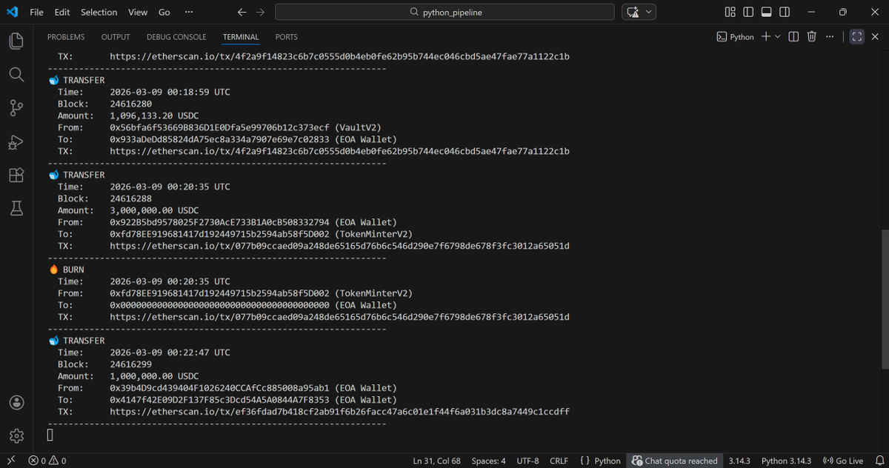Switch to the OUTPUT tab
This screenshot has height=468, width=889.
116,37
